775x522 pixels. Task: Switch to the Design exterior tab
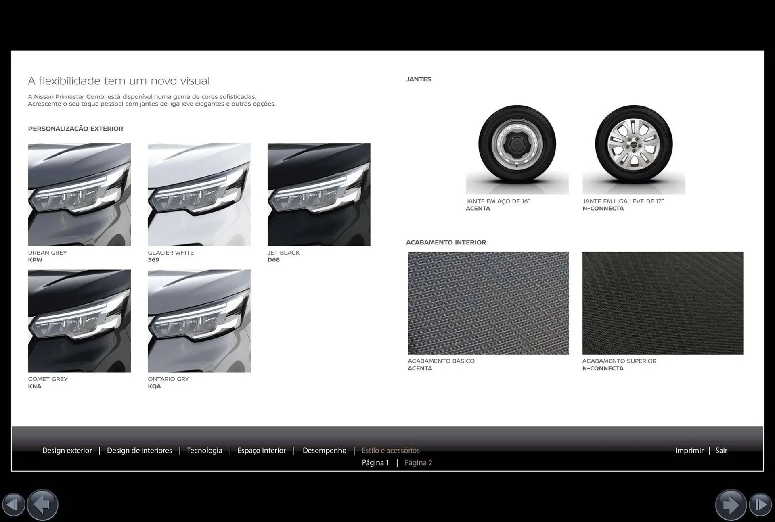(67, 450)
